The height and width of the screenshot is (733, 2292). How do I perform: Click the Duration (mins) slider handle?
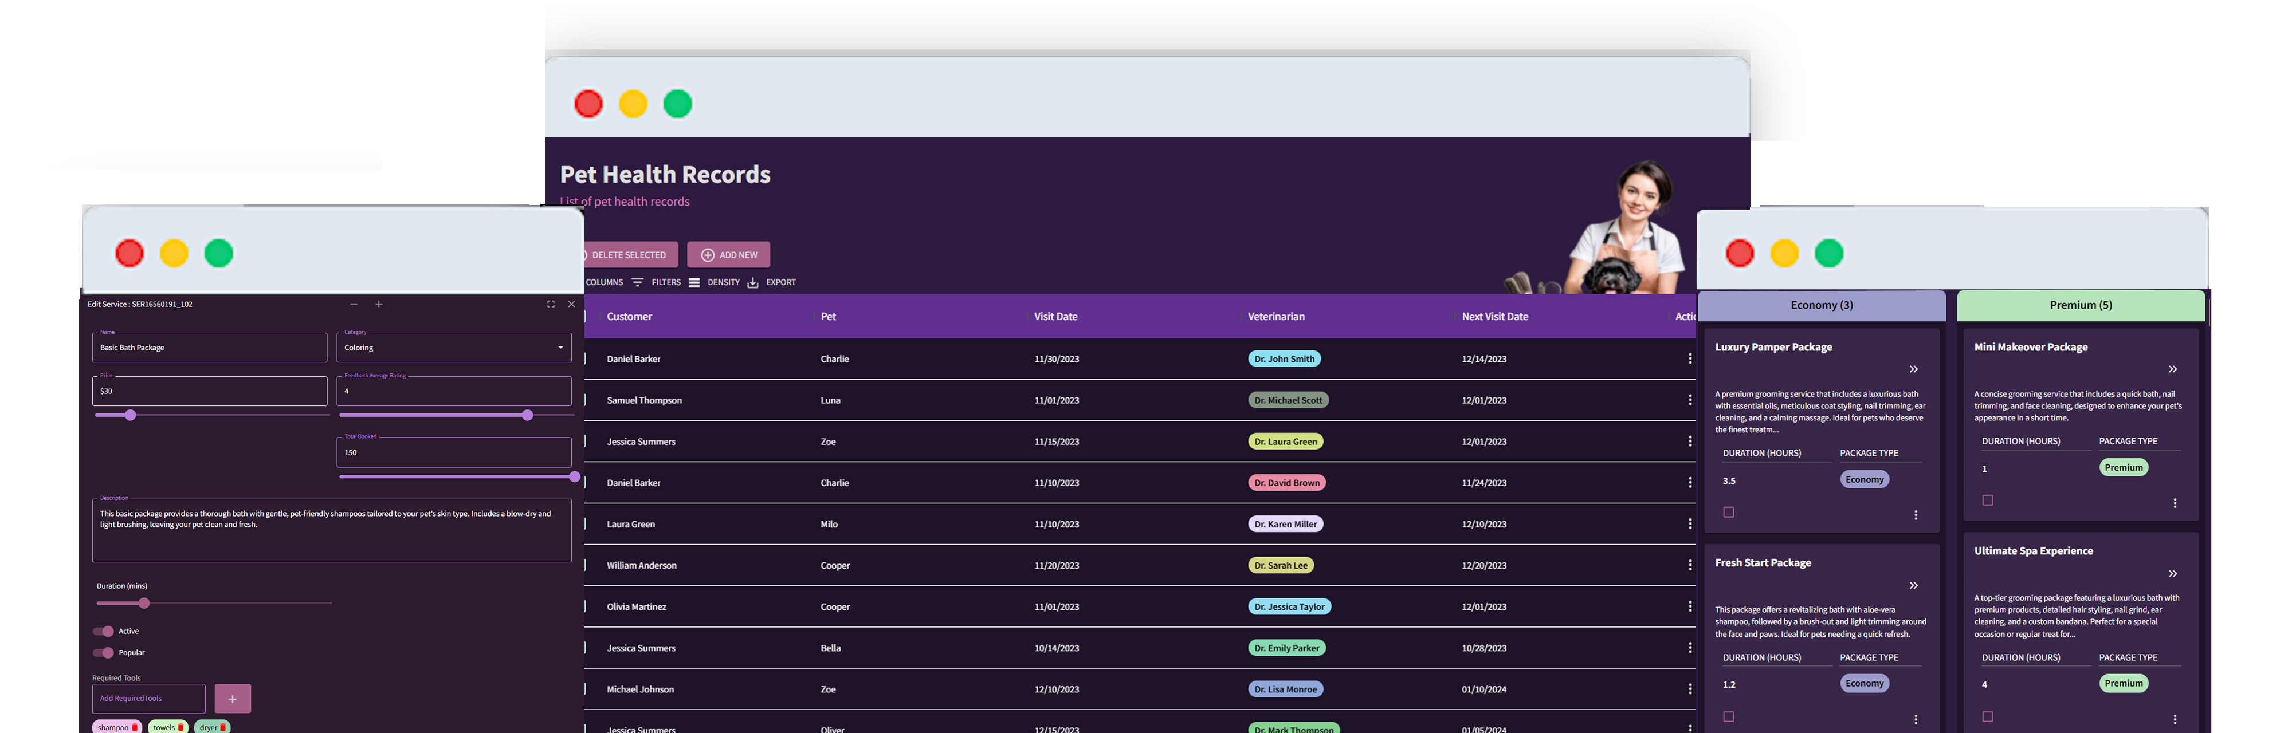pyautogui.click(x=144, y=603)
